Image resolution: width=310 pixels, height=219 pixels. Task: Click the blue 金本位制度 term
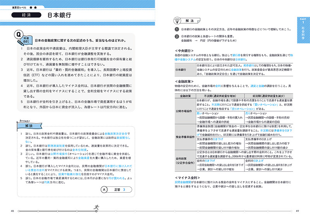coord(79,150)
